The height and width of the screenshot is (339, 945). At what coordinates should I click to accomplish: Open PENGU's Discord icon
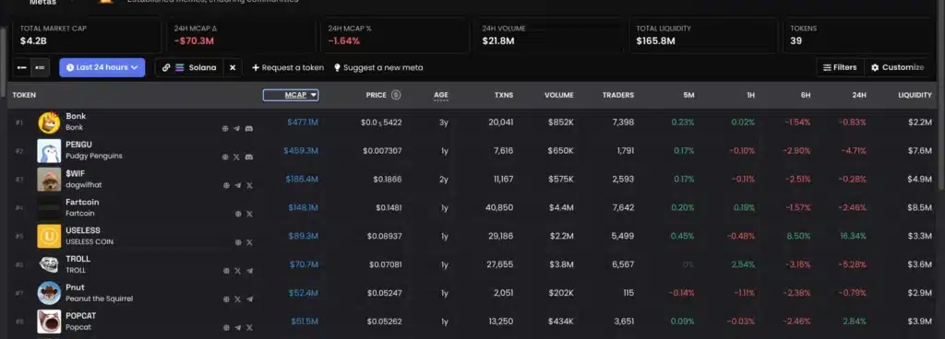(x=249, y=157)
